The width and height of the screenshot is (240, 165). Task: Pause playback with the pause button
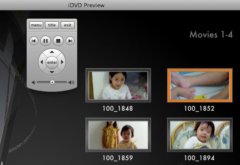(46, 41)
